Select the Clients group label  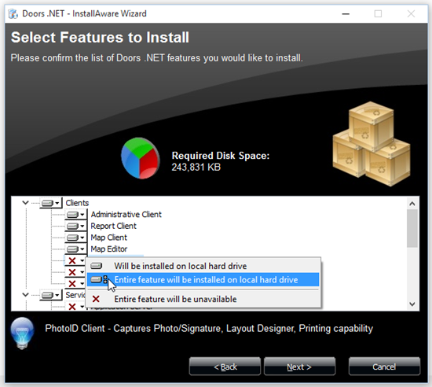coord(77,203)
